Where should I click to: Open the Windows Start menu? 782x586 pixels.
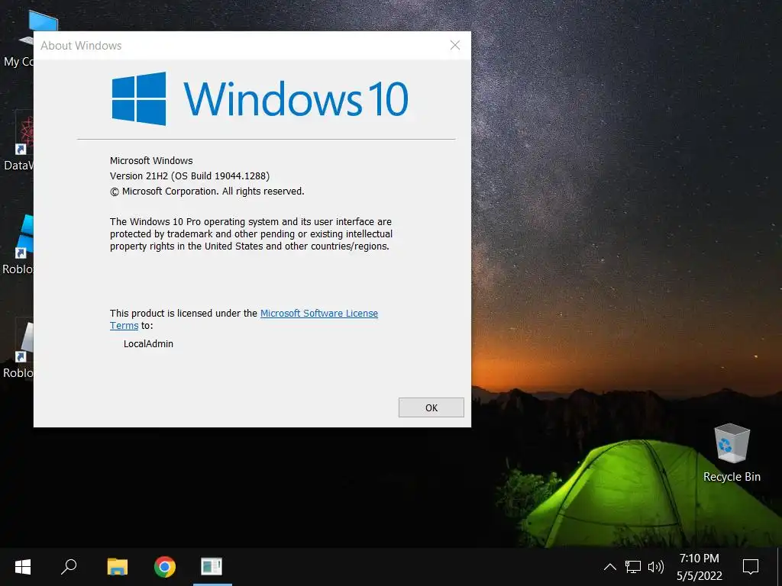click(22, 567)
